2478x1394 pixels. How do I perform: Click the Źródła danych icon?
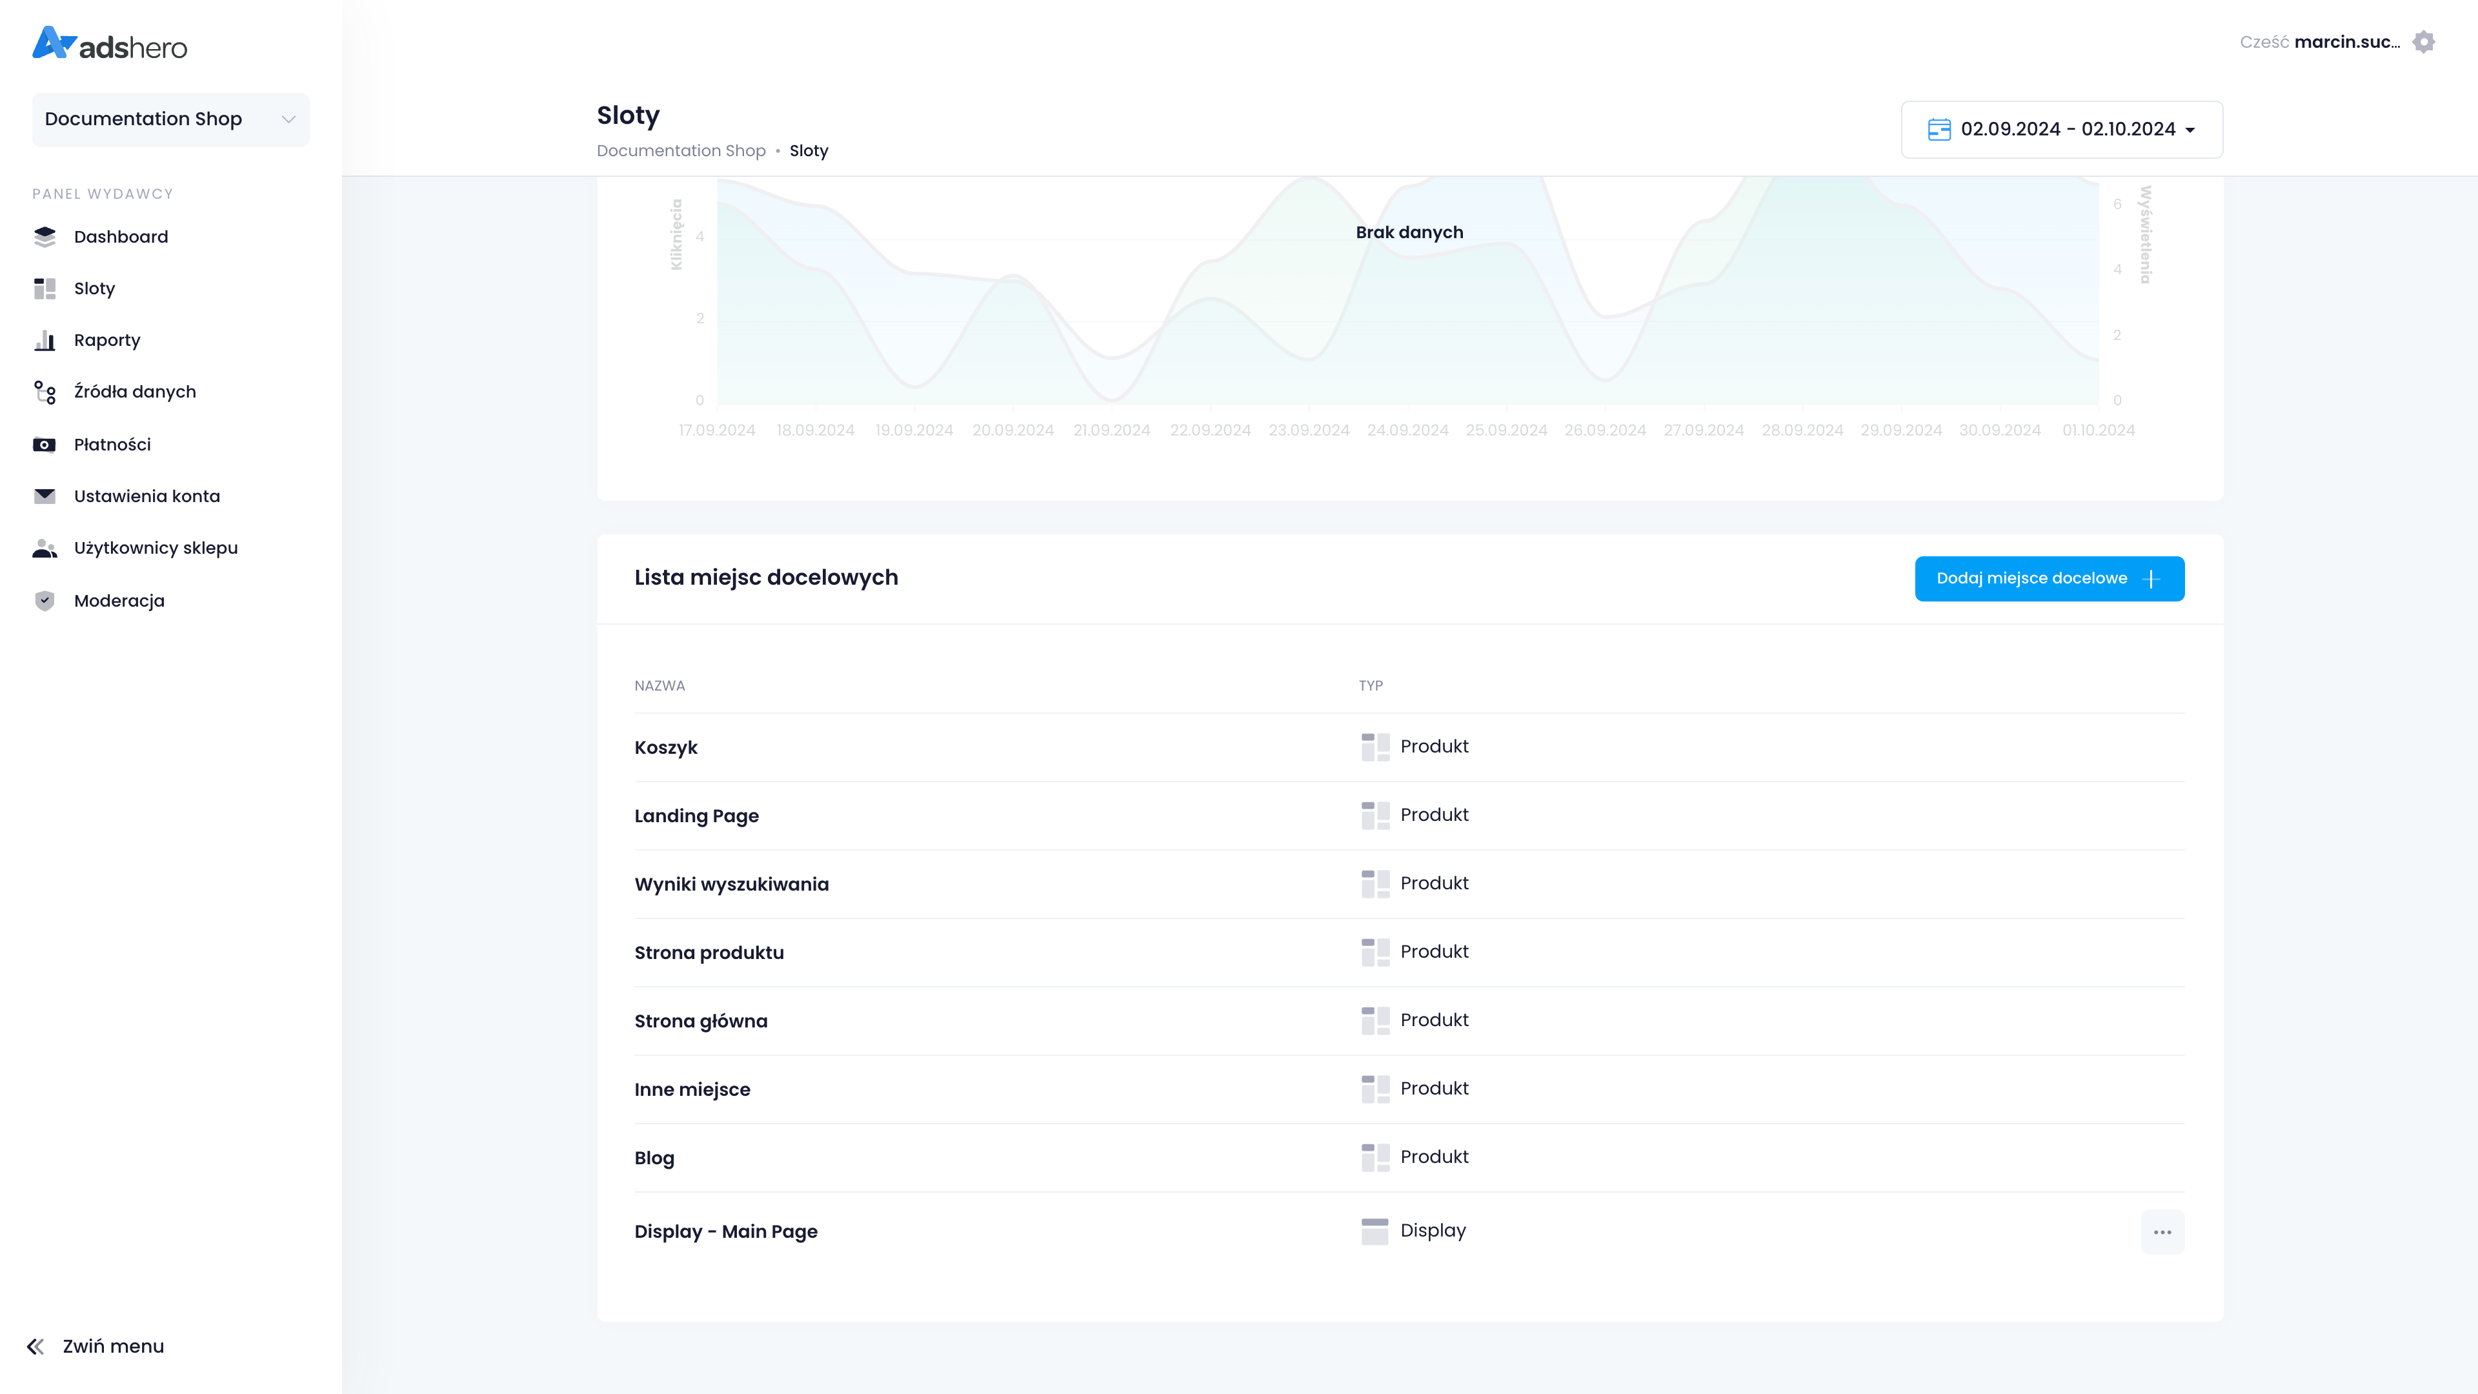(x=45, y=392)
